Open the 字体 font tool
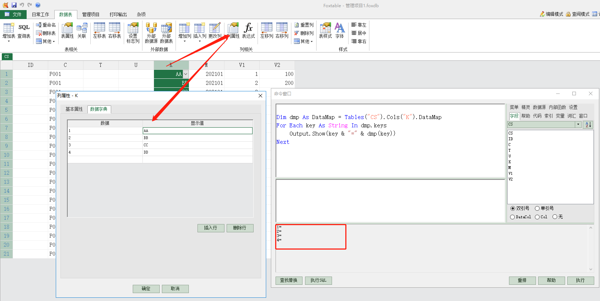The height and width of the screenshot is (301, 600). pos(340,31)
